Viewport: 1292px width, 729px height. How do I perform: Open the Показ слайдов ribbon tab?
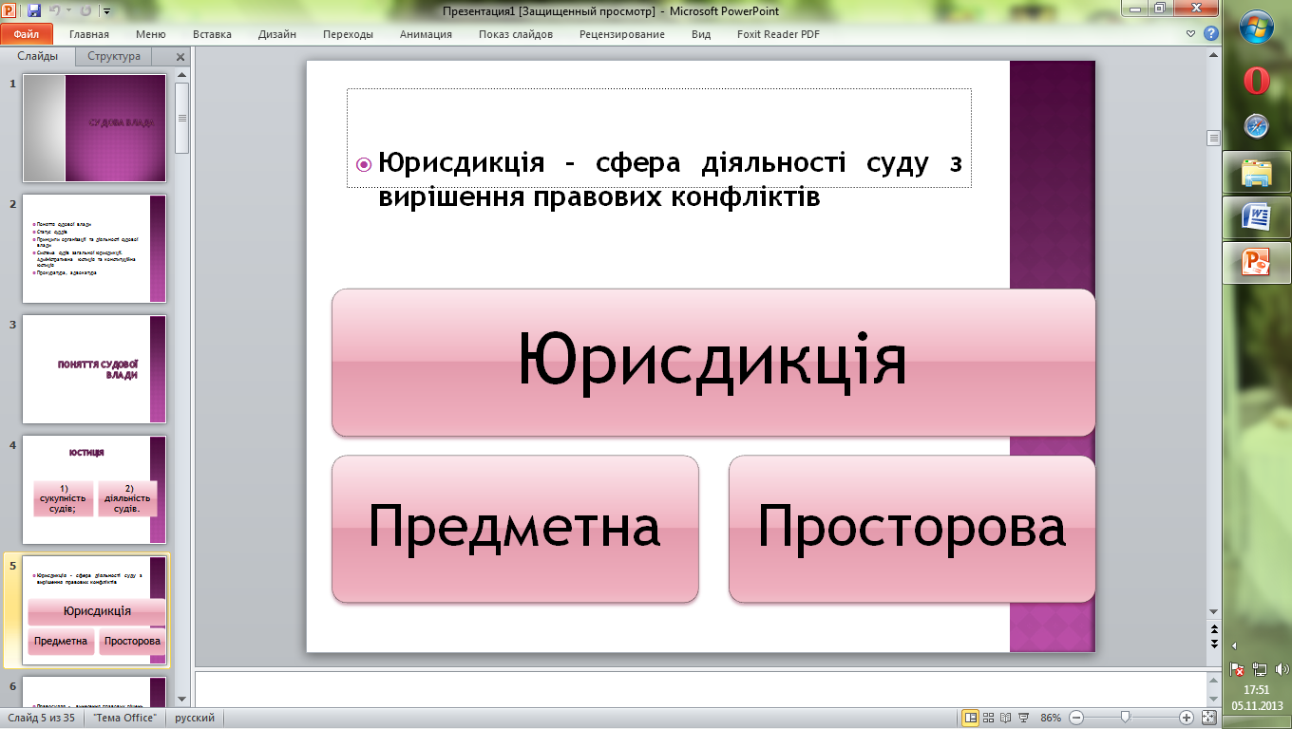pos(516,34)
